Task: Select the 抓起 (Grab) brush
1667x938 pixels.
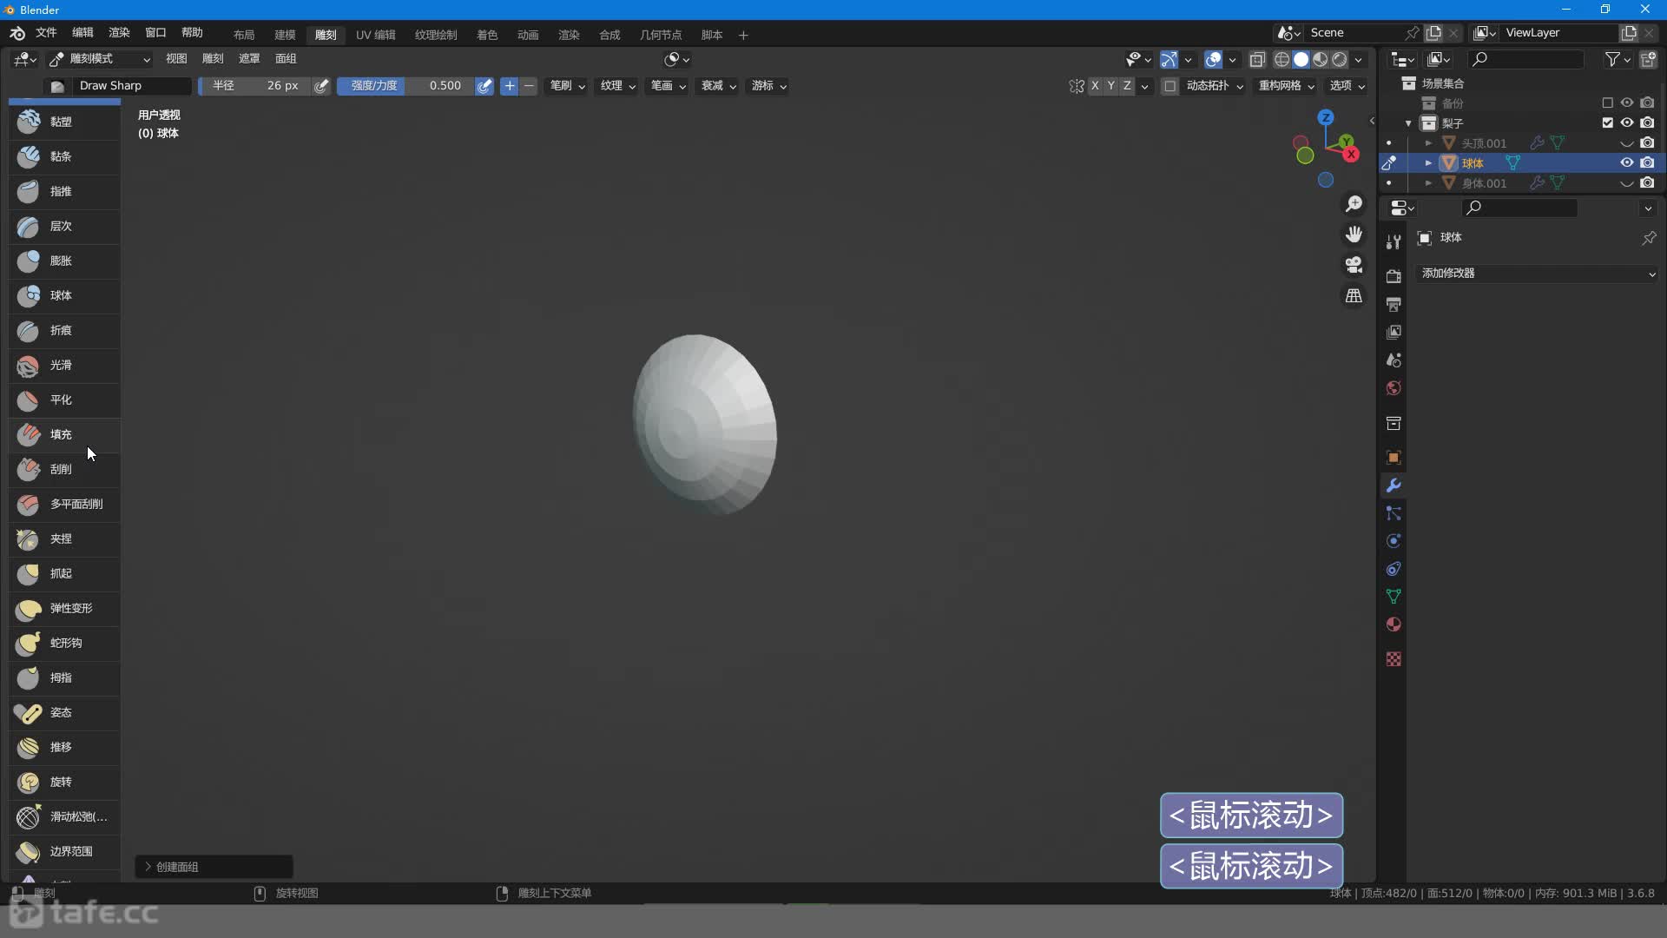Action: 64,573
